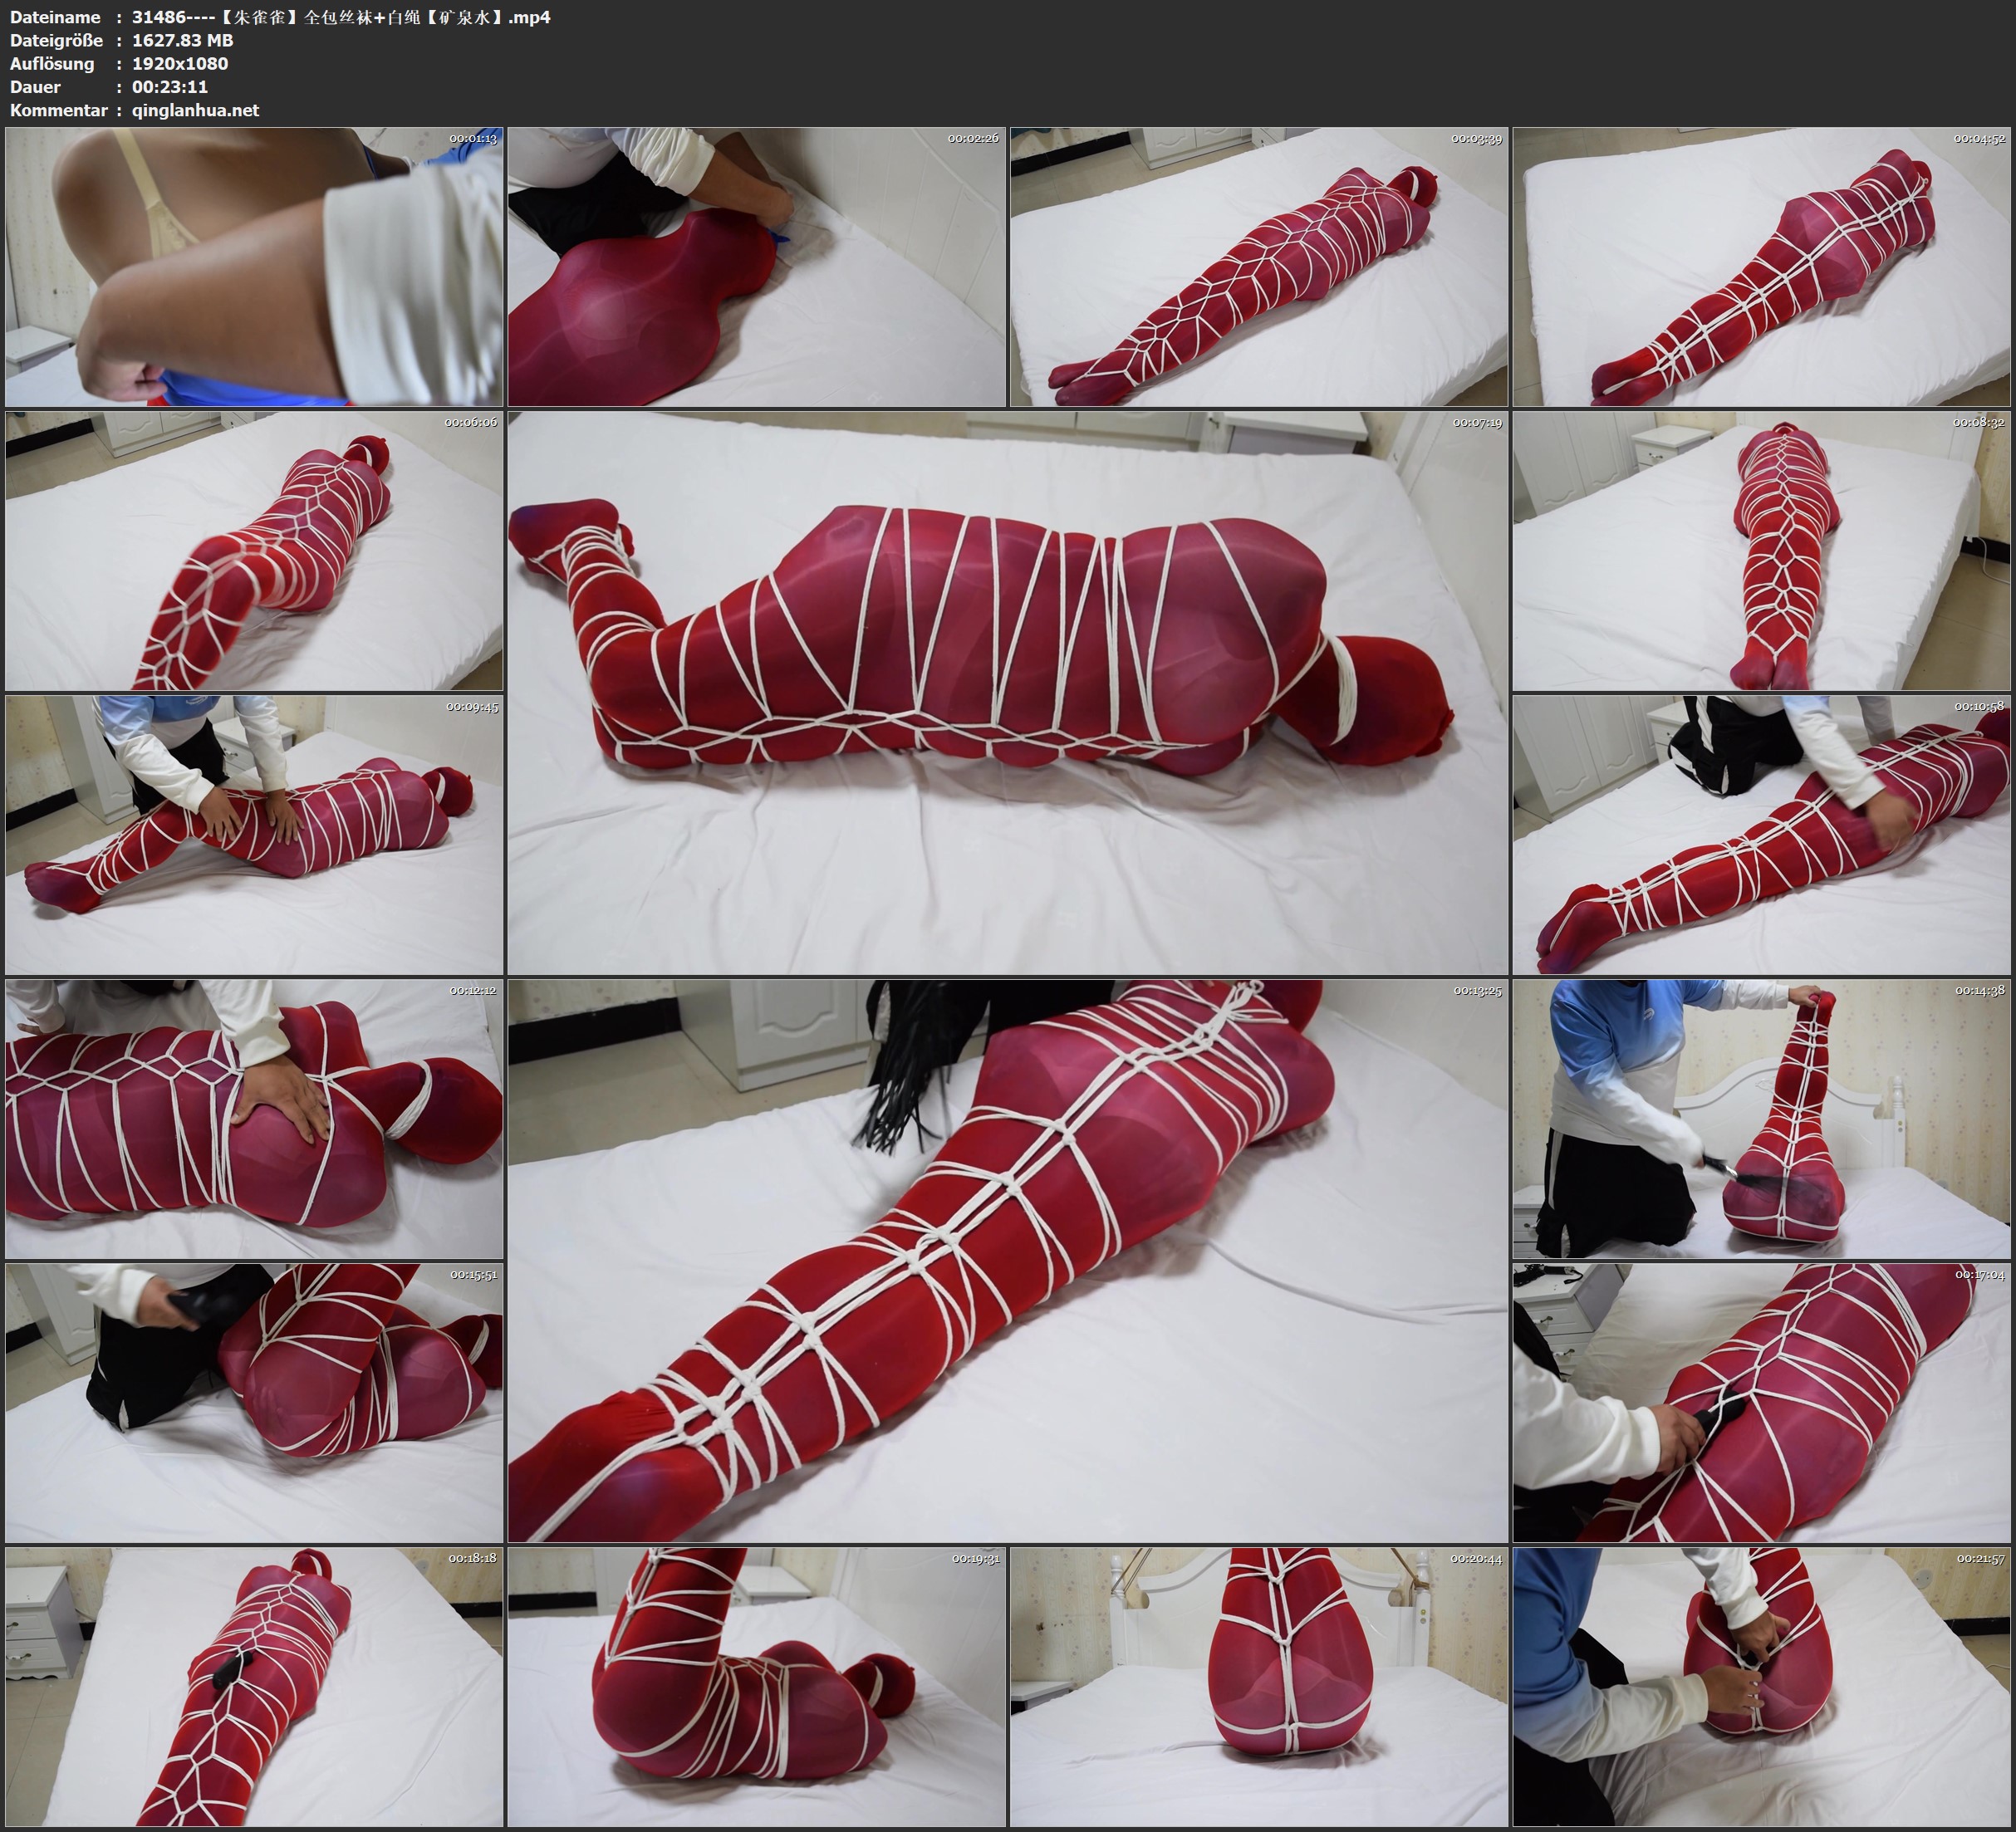Open the frame marked 00:12:12

click(254, 1119)
